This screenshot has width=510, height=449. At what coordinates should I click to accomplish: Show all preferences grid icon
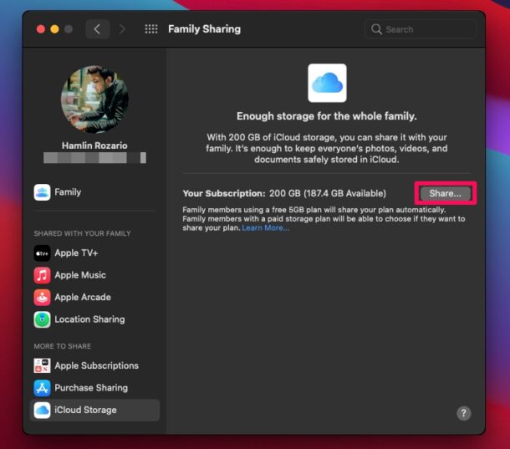(x=151, y=29)
